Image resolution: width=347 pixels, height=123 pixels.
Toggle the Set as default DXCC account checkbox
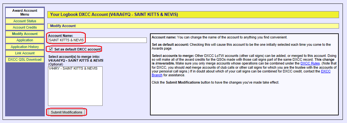click(51, 49)
